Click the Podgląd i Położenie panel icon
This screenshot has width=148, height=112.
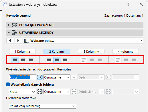tap(15, 25)
